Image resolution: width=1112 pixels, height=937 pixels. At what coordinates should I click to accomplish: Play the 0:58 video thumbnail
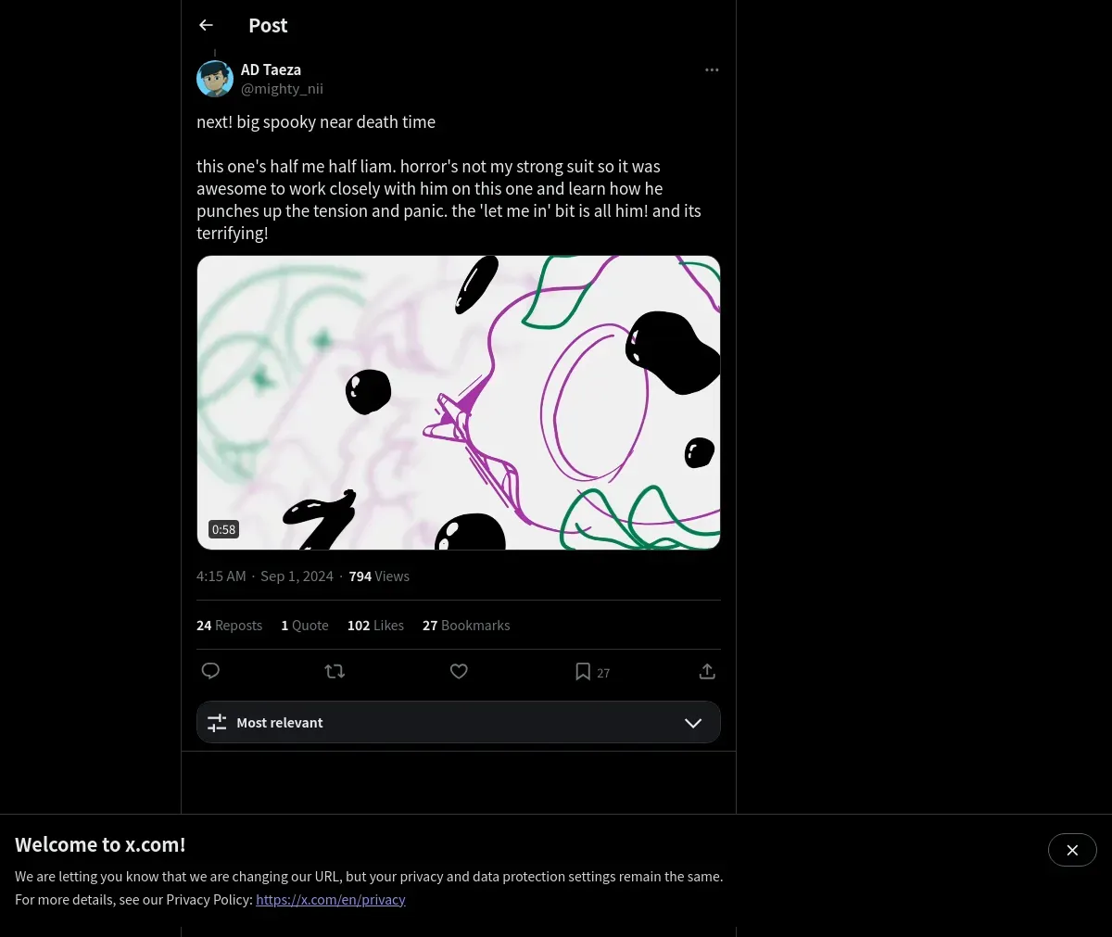(x=459, y=402)
